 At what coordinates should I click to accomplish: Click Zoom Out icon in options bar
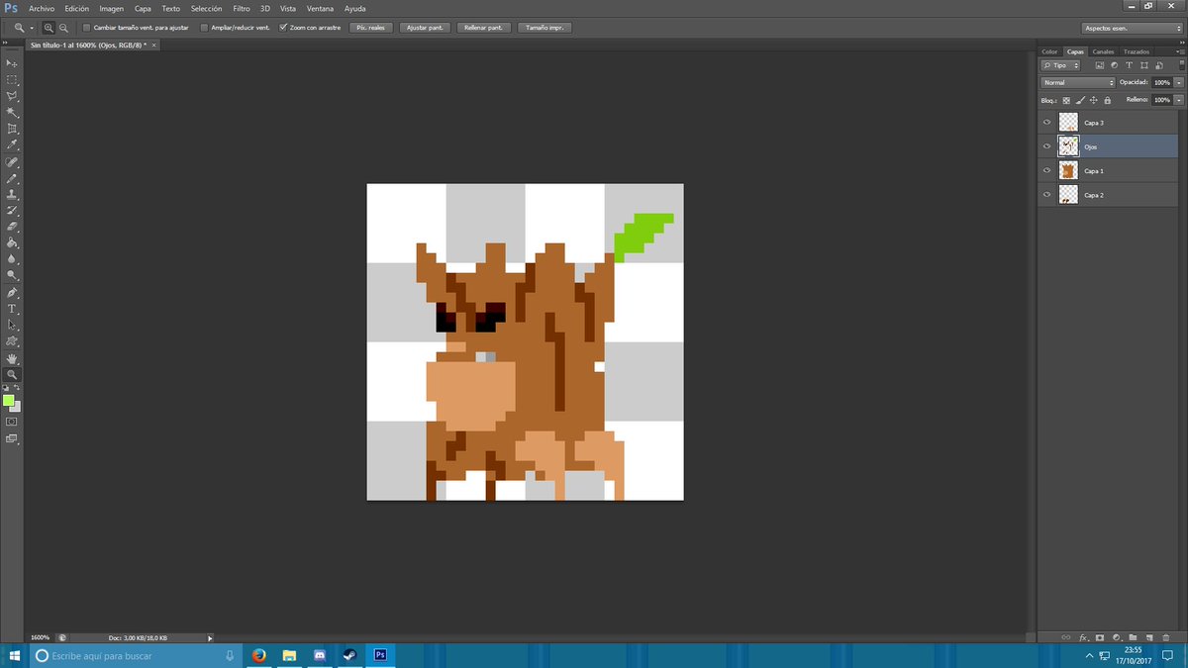tap(64, 28)
